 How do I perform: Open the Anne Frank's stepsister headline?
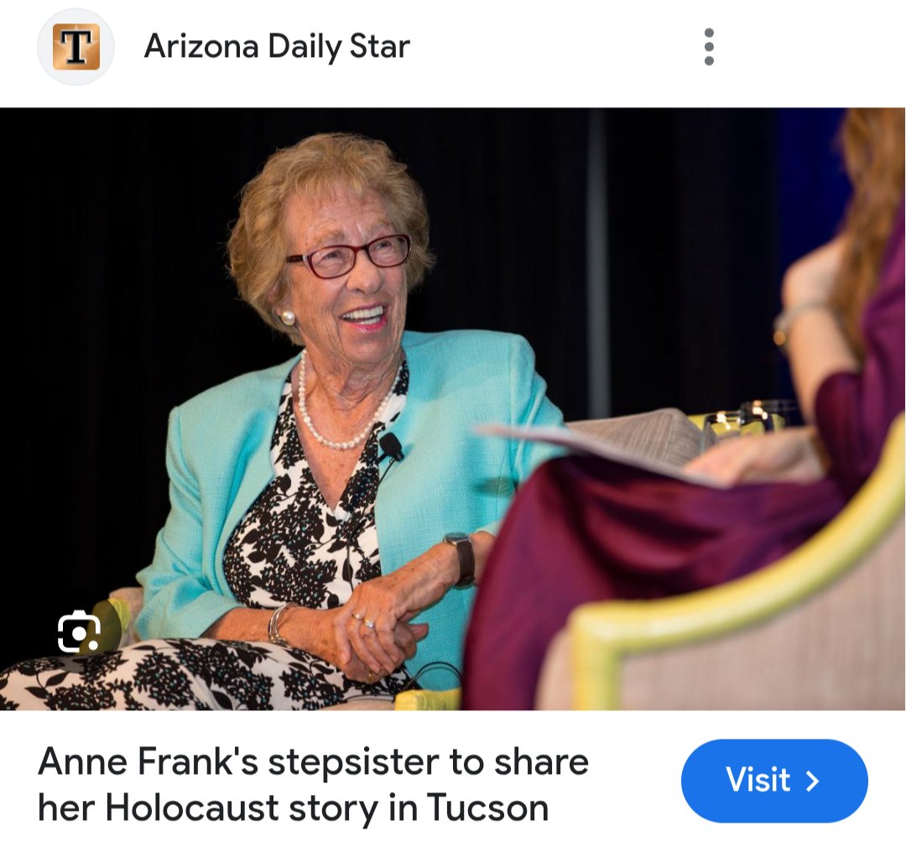click(x=313, y=784)
